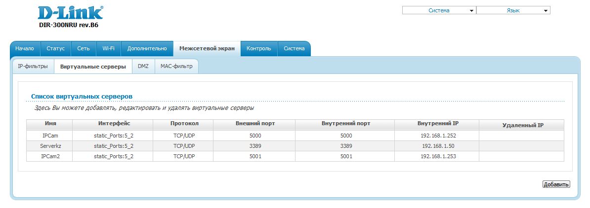The image size is (590, 208).
Task: Select the MAC-фильтр subtab
Action: point(176,66)
